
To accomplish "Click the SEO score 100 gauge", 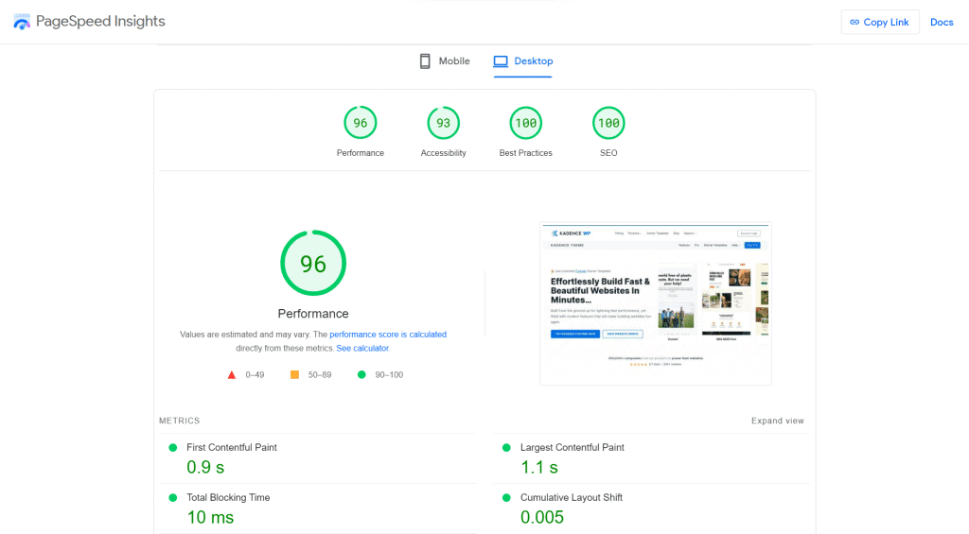I will coord(608,123).
